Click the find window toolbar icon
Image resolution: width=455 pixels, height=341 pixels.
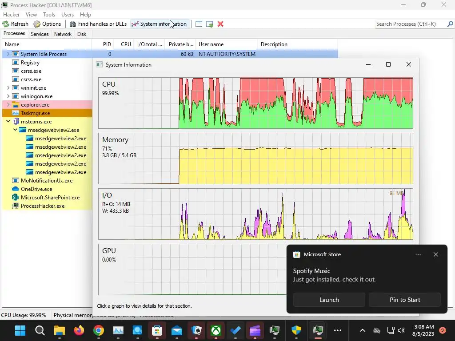[199, 24]
